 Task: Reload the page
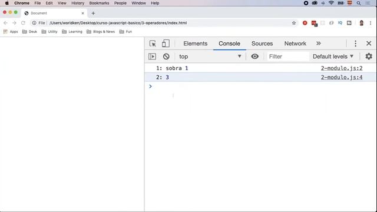click(23, 23)
